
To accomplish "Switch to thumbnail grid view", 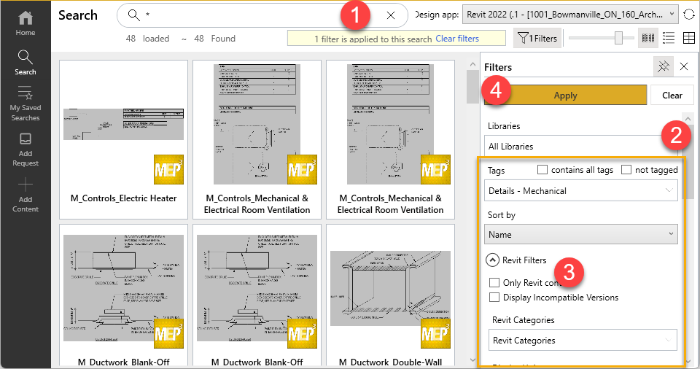I will click(647, 39).
